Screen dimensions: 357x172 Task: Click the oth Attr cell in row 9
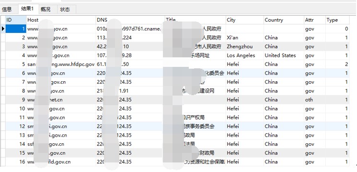pyautogui.click(x=315, y=99)
